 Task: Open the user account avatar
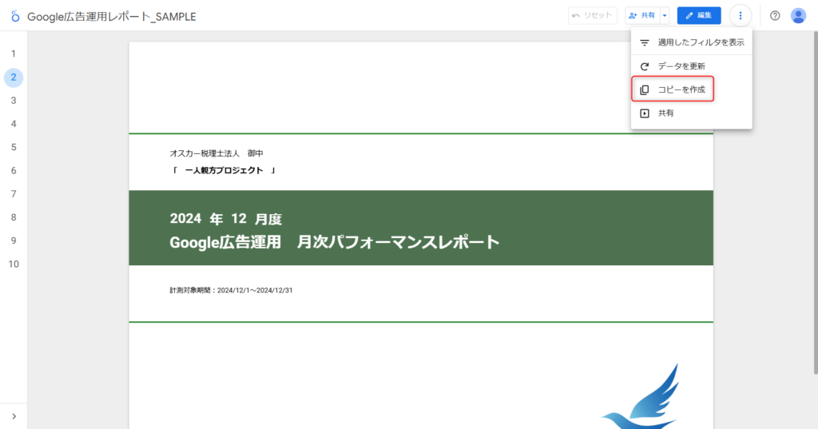tap(798, 16)
